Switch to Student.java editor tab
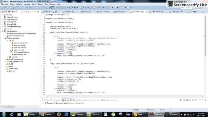The width and height of the screenshot is (208, 117). coord(85,12)
